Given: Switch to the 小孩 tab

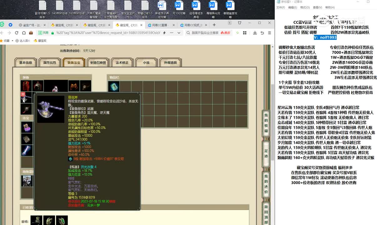Looking at the screenshot, I should 146,62.
